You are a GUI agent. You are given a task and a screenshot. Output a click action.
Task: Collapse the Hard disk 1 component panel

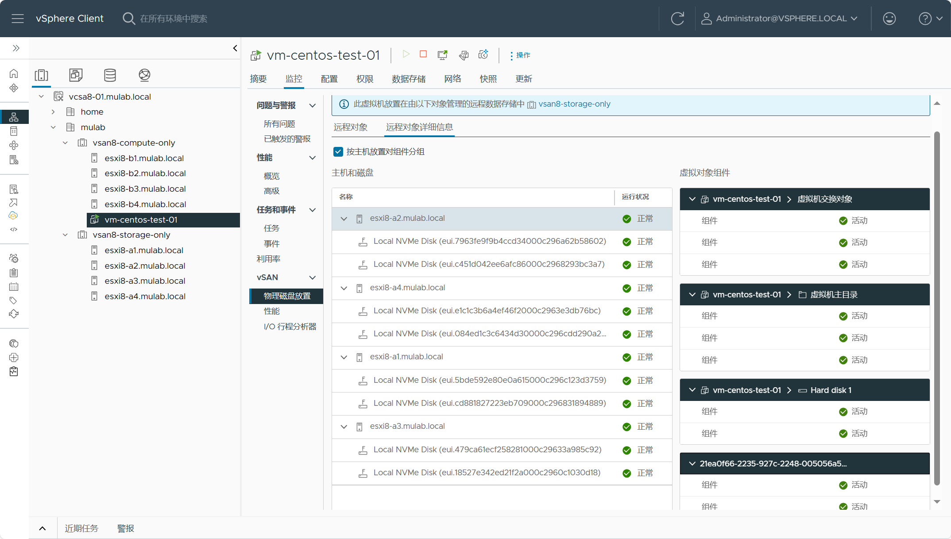click(692, 390)
